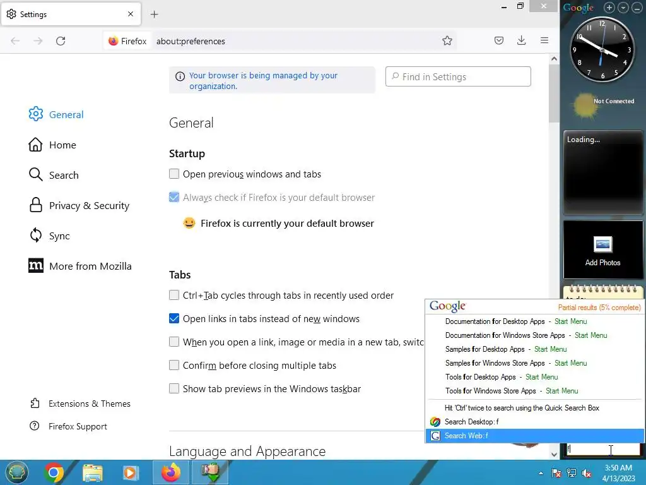This screenshot has width=646, height=485.
Task: Open Action Center flag tray icon
Action: [x=556, y=473]
